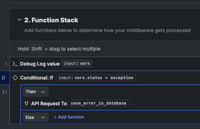Click the vars.status = exception condition tag

pyautogui.click(x=96, y=78)
